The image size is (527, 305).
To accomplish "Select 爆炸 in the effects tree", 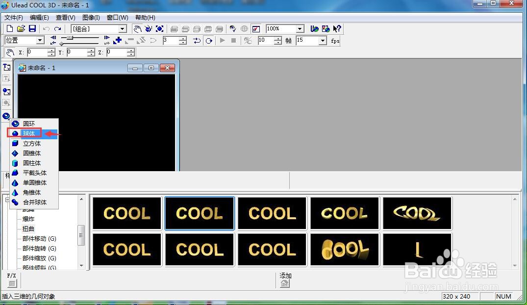I will click(28, 219).
